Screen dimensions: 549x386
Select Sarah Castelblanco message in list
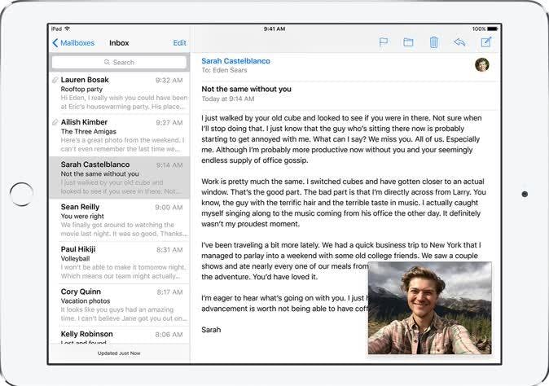pos(120,178)
